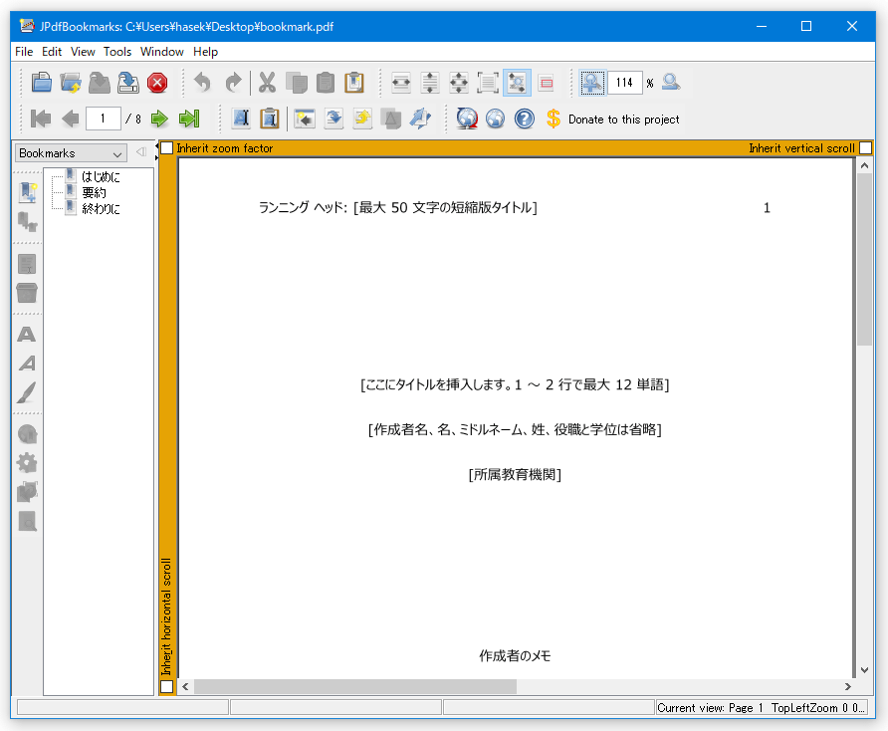Redo the last action
The image size is (888, 731).
[x=233, y=83]
